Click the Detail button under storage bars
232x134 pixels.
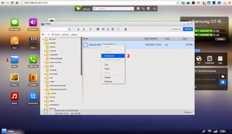(220, 39)
